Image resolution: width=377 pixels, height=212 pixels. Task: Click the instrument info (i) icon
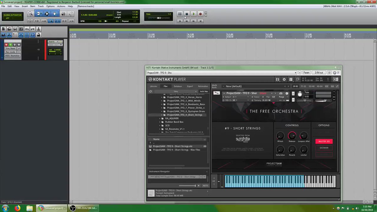287,93
